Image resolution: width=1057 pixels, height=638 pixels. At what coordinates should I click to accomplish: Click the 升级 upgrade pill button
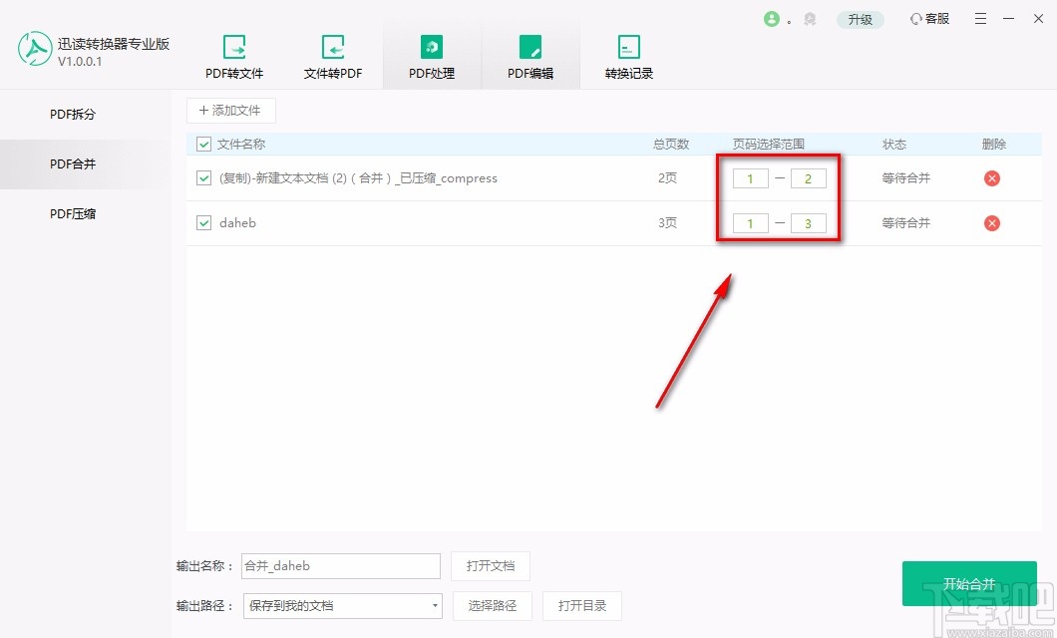pos(860,18)
